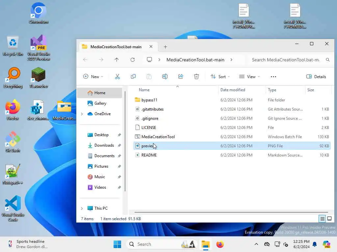Sort by Size column header
This screenshot has width=337, height=252.
311,90
